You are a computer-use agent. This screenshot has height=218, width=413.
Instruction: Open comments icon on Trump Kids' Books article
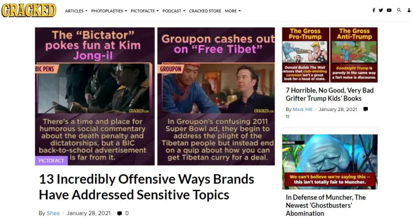click(365, 109)
